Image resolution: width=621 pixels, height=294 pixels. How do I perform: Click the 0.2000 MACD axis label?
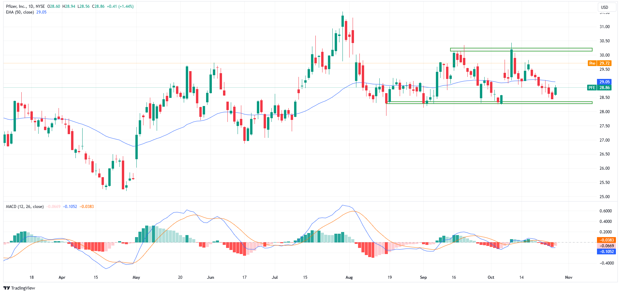tap(605, 232)
